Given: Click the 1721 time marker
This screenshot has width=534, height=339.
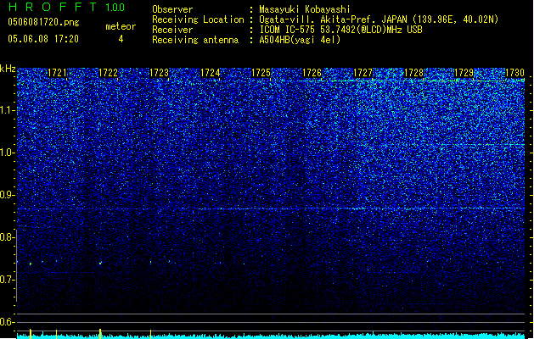Looking at the screenshot, I should pyautogui.click(x=57, y=73).
